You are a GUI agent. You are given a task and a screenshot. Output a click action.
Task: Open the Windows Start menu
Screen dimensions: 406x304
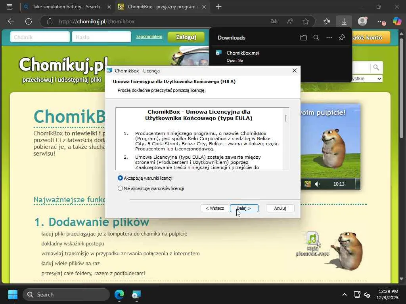pos(13,294)
